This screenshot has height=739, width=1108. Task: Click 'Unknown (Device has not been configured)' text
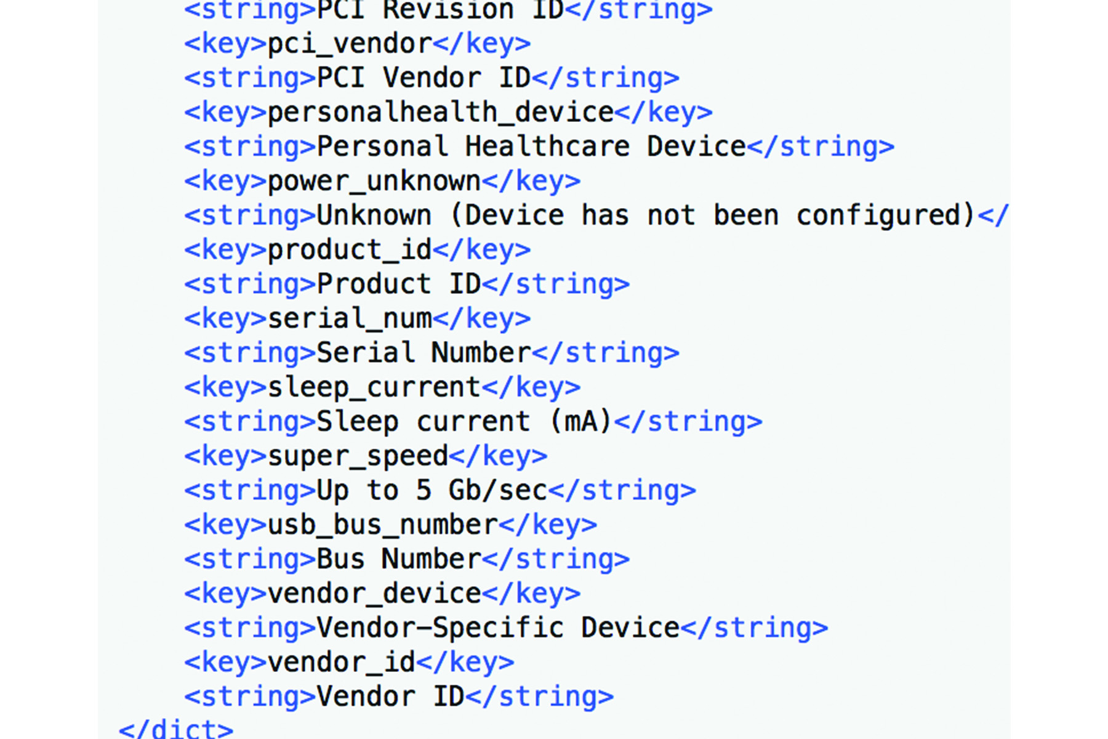pos(646,216)
